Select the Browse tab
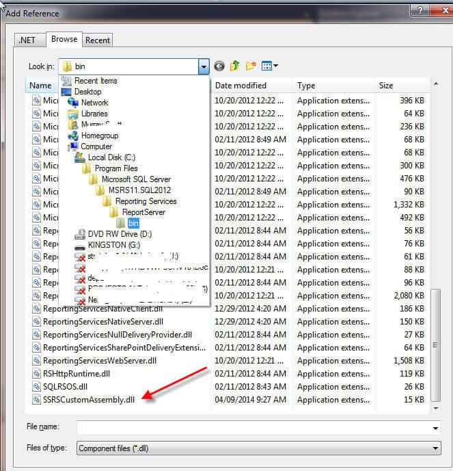The width and height of the screenshot is (453, 471). (64, 39)
